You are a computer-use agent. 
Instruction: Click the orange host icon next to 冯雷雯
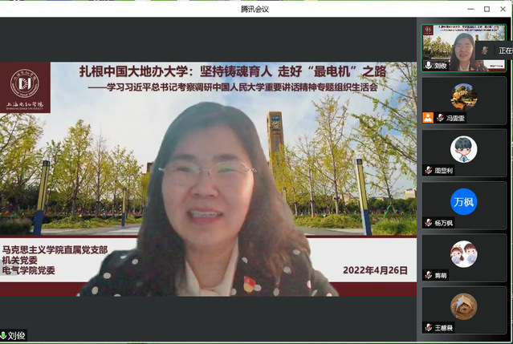click(429, 118)
